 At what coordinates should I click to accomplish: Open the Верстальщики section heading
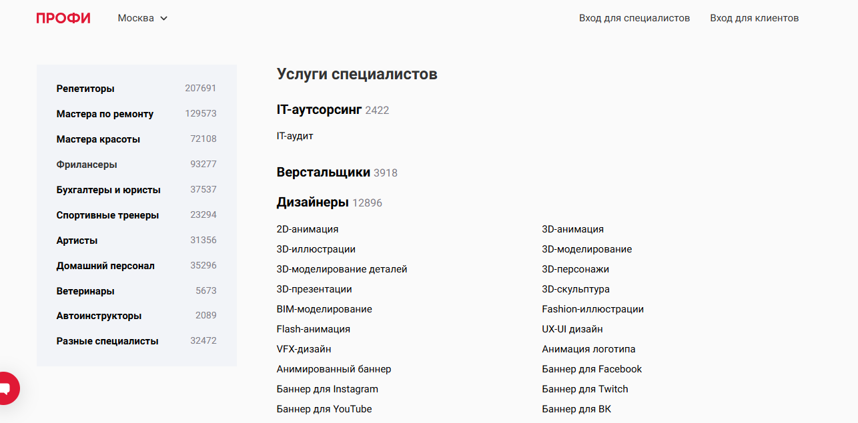coord(323,173)
